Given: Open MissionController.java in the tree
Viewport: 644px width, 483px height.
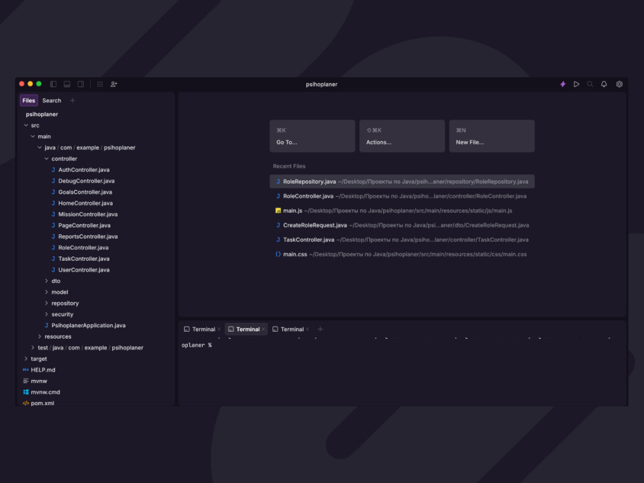Looking at the screenshot, I should (x=88, y=214).
